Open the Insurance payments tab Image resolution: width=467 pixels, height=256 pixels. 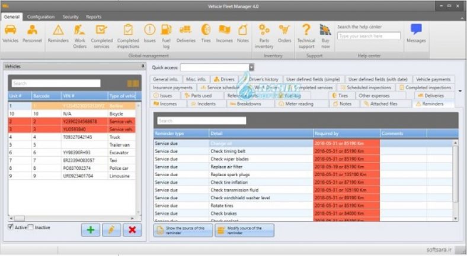tap(172, 88)
